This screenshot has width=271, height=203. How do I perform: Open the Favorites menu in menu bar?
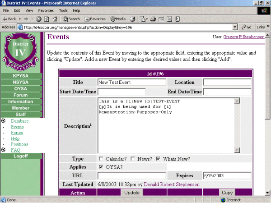45,10
